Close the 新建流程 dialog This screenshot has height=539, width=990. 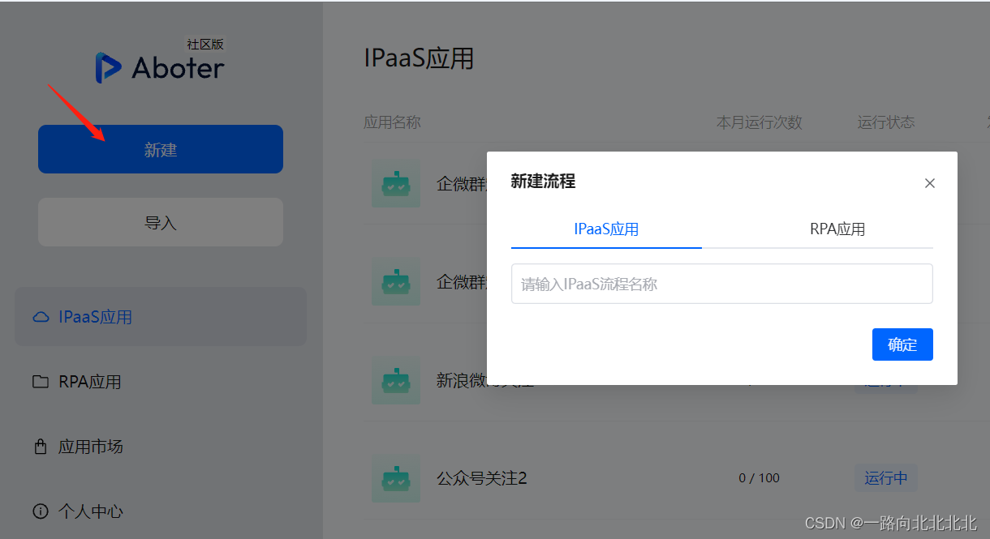[929, 183]
